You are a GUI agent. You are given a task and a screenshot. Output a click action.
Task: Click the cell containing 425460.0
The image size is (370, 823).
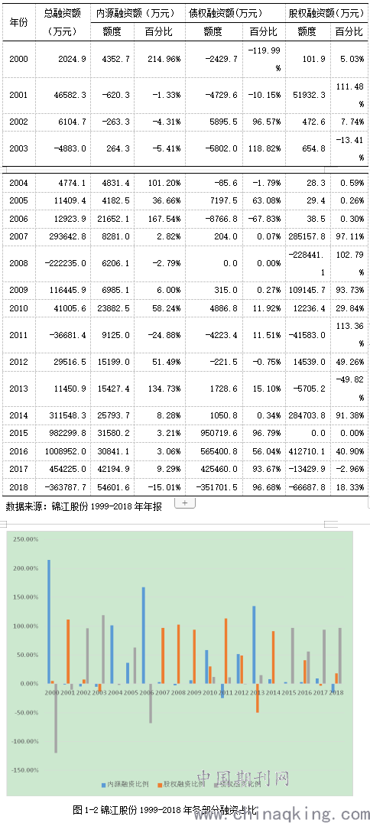point(215,469)
